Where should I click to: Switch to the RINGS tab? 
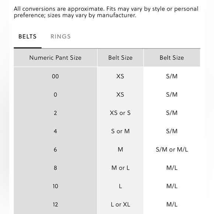[x=61, y=37]
